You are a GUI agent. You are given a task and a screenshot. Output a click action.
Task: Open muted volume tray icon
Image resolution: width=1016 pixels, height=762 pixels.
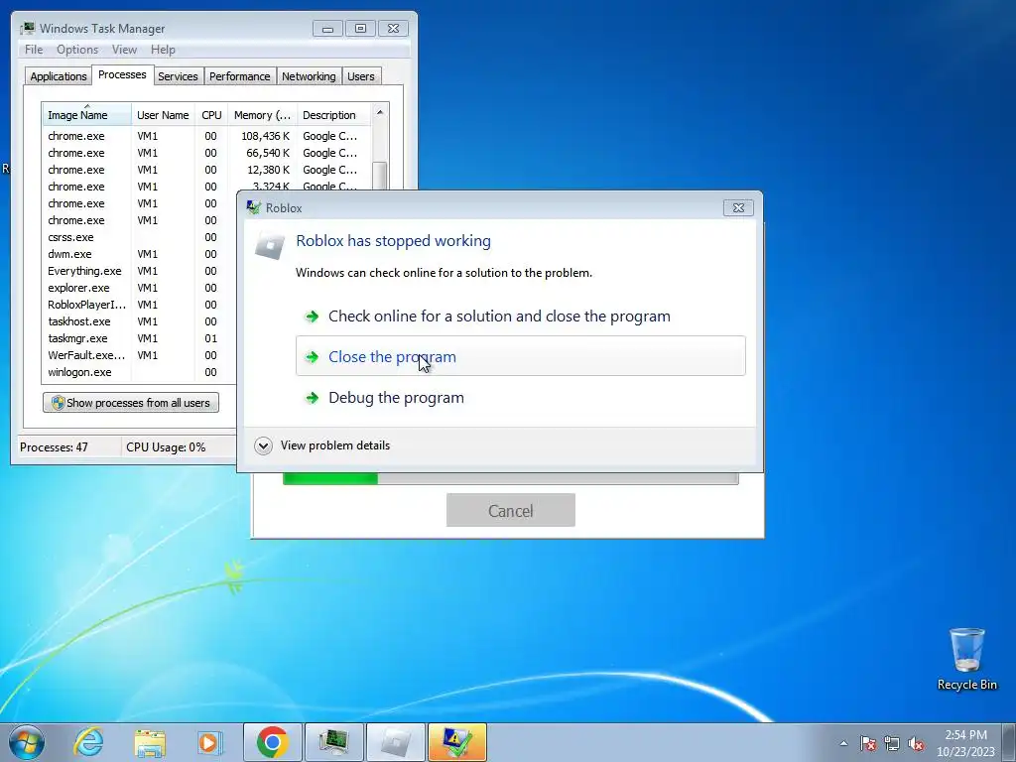[916, 743]
